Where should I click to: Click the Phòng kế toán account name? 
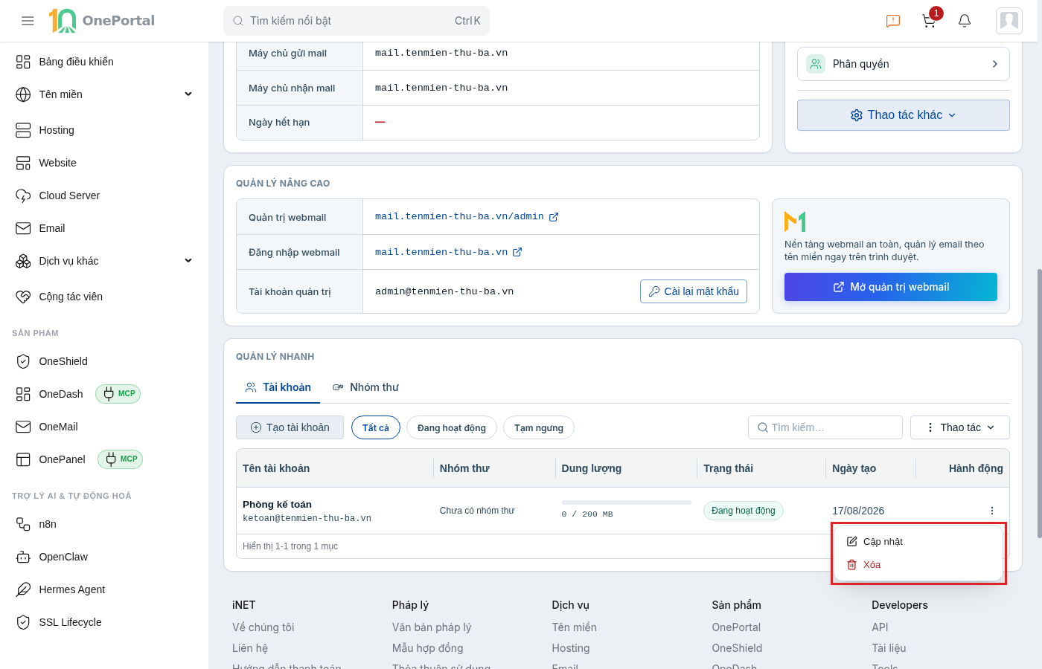(x=277, y=504)
